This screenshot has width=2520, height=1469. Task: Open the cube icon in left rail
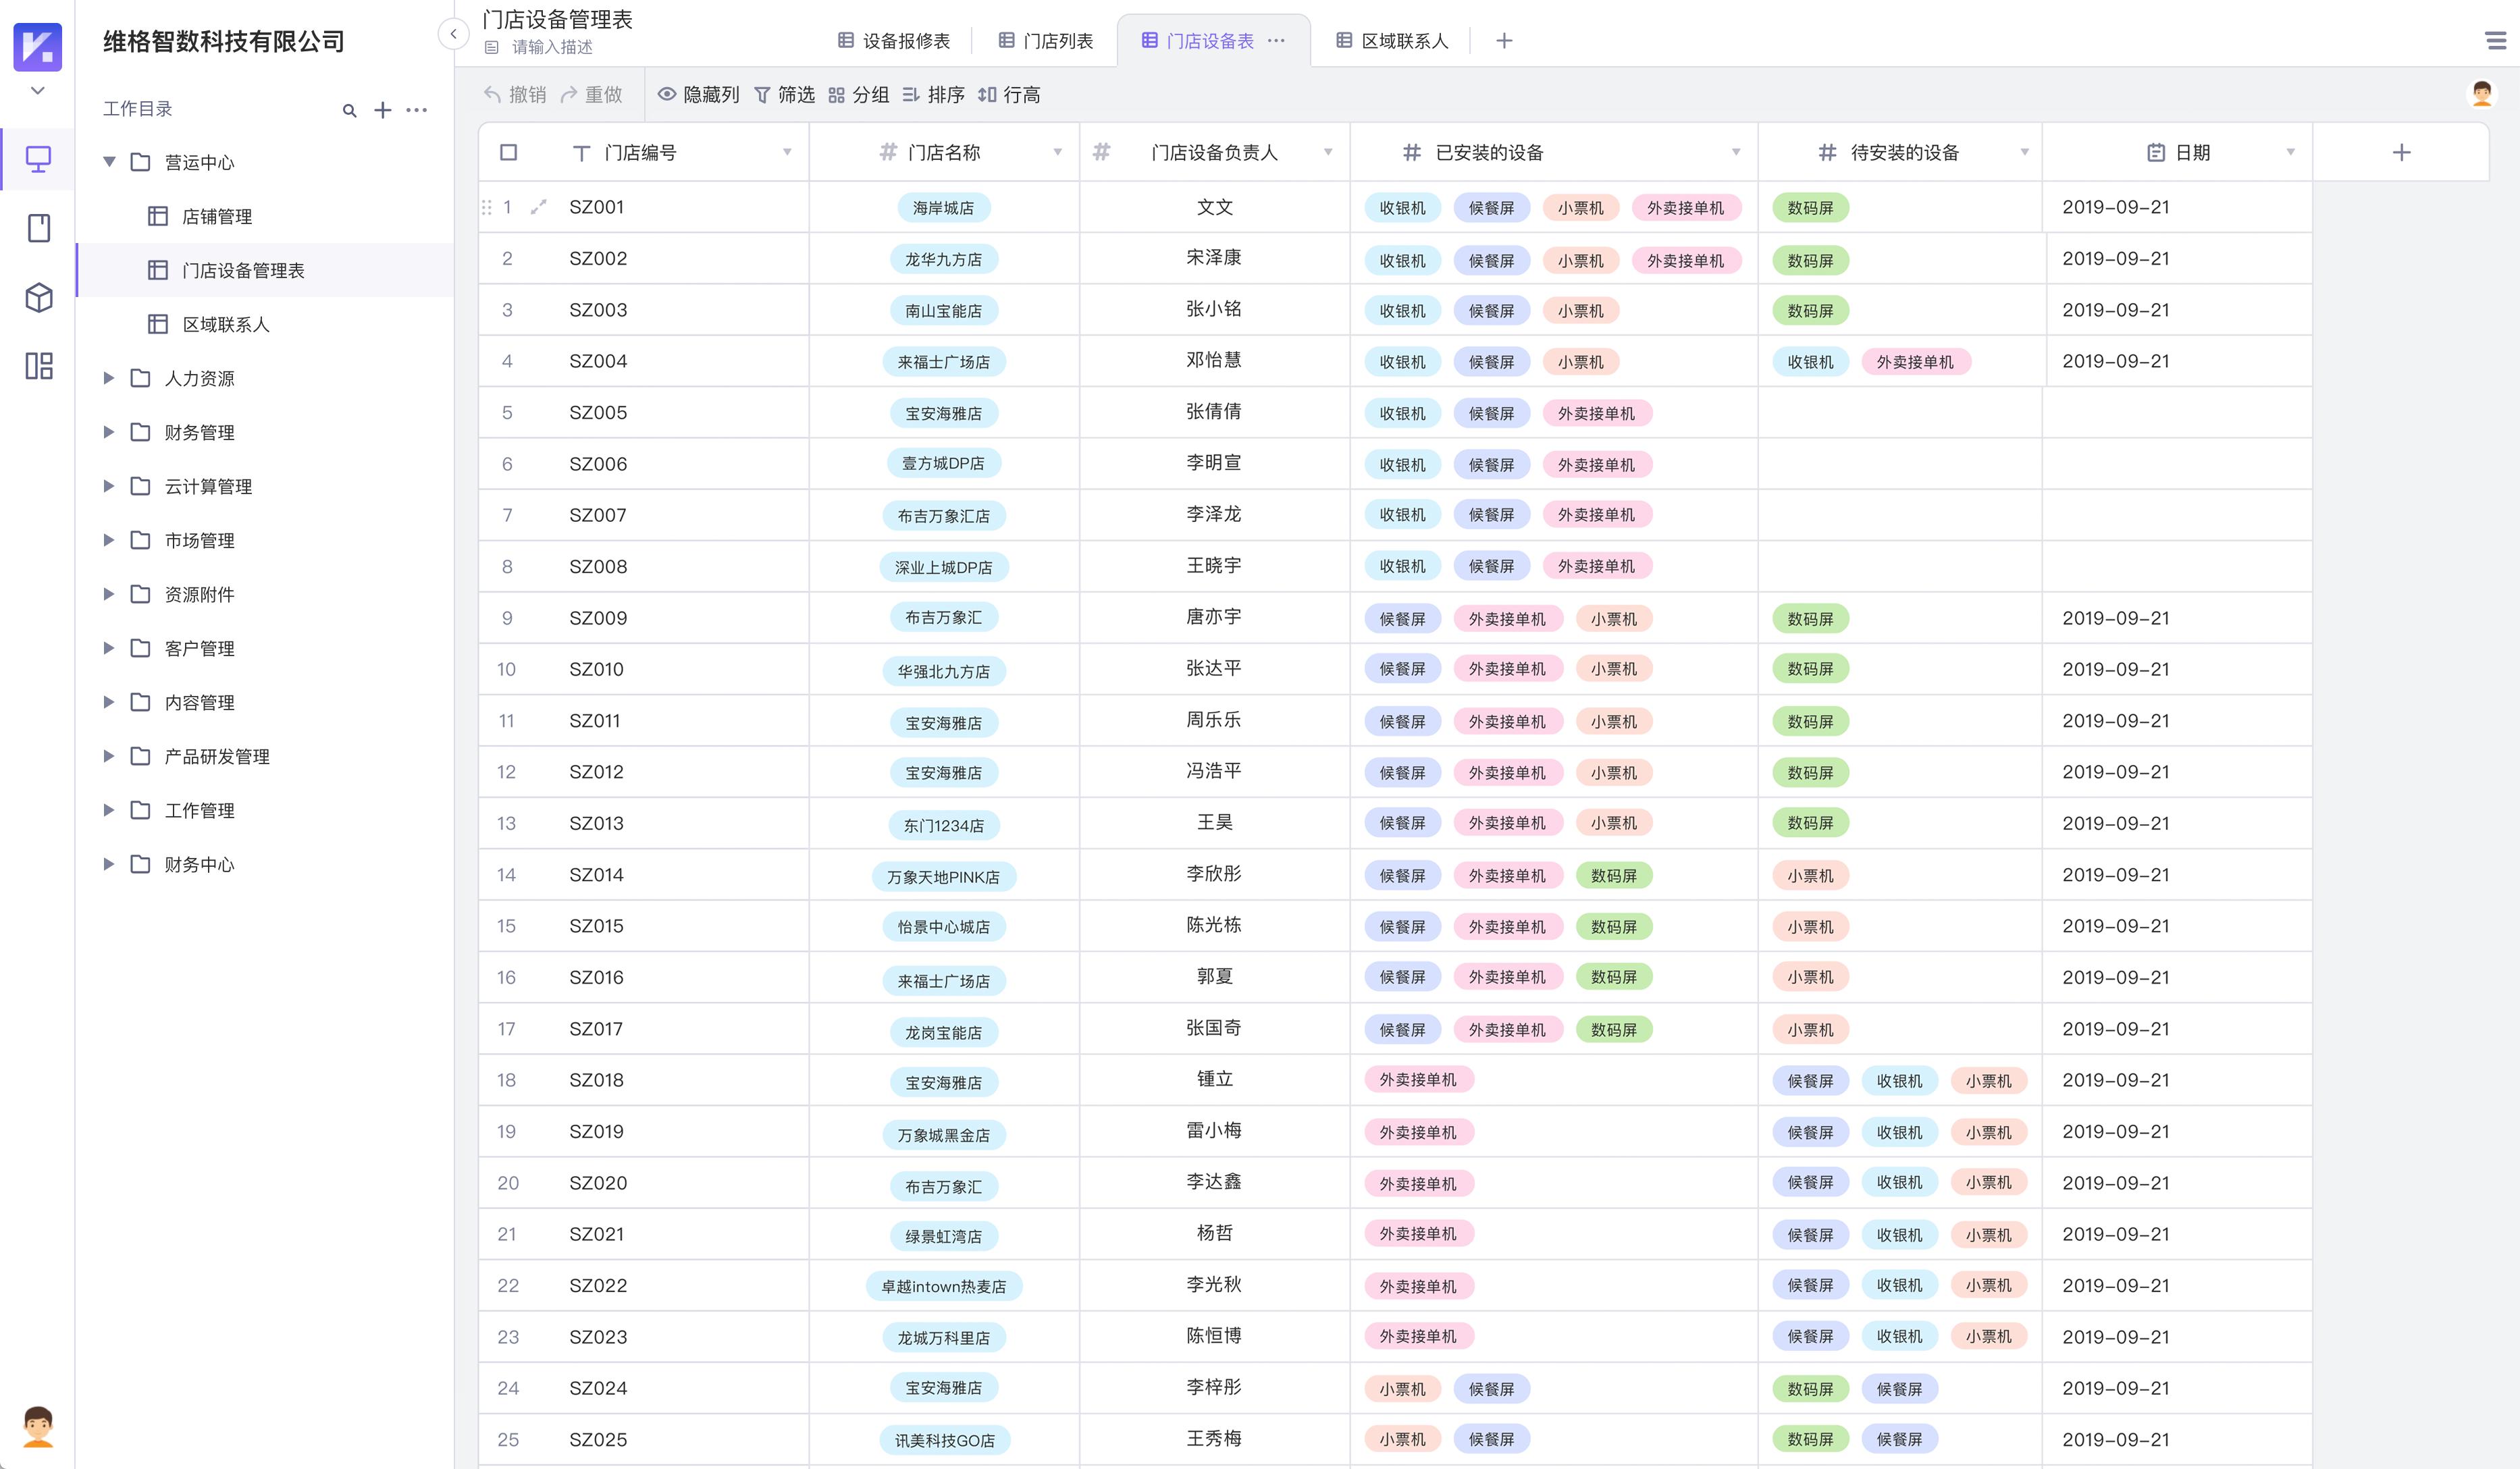coord(38,297)
